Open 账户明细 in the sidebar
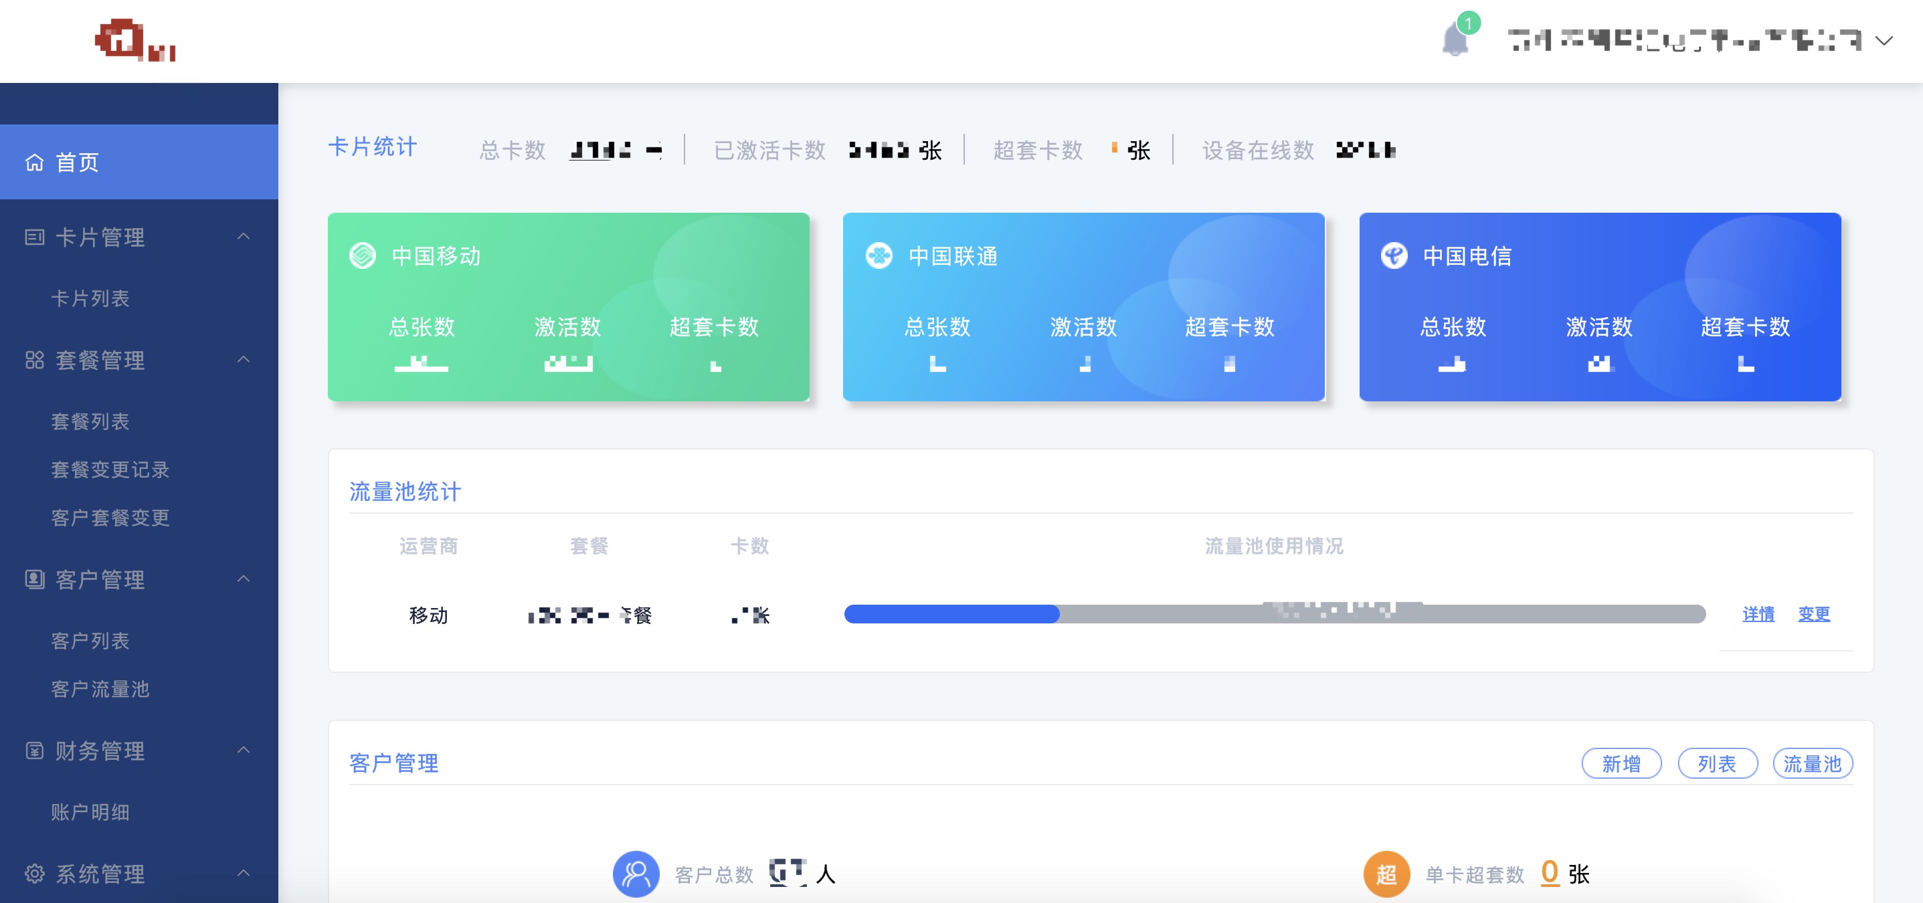Image resolution: width=1923 pixels, height=903 pixels. click(x=90, y=812)
